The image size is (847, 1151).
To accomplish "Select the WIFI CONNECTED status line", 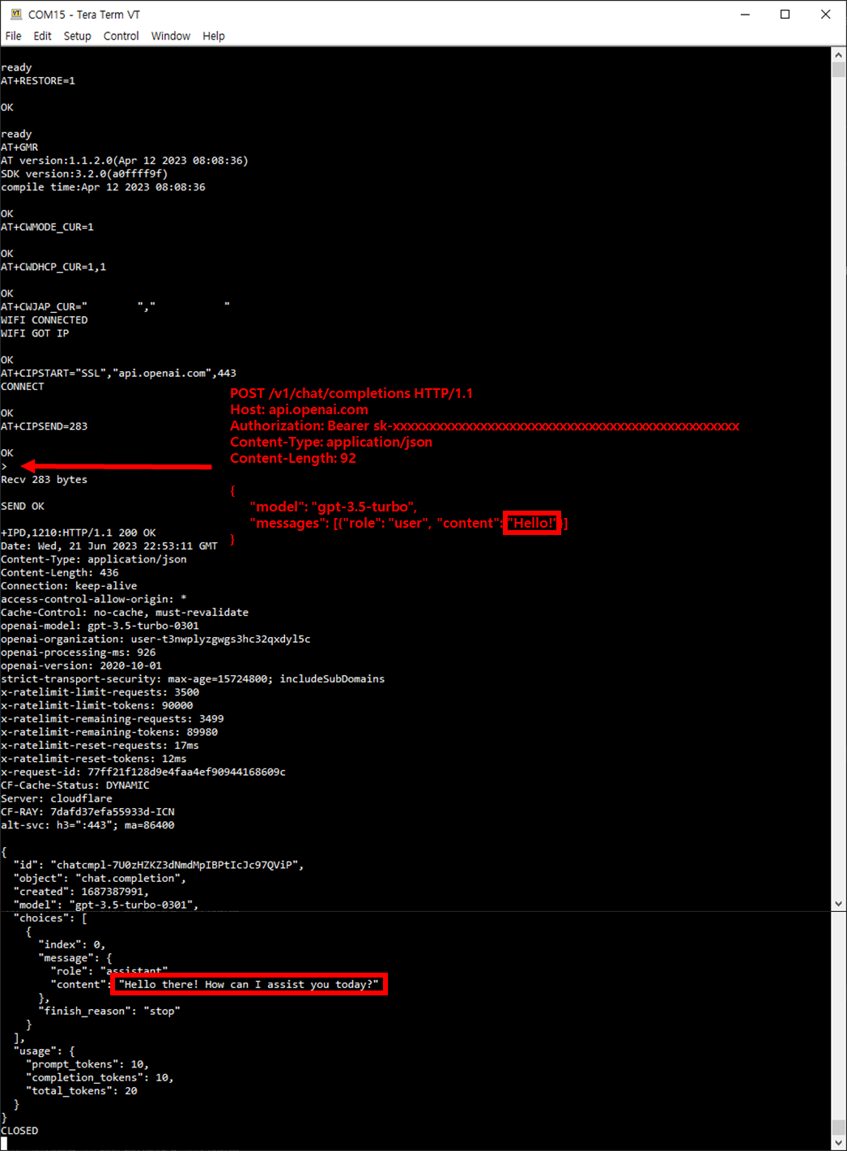I will 45,320.
